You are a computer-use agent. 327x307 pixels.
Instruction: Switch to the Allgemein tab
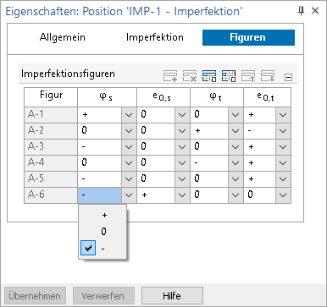[x=63, y=37]
